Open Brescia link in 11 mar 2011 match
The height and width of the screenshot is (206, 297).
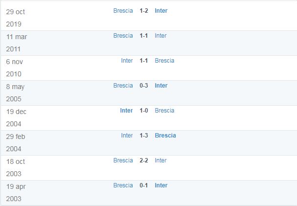click(123, 36)
